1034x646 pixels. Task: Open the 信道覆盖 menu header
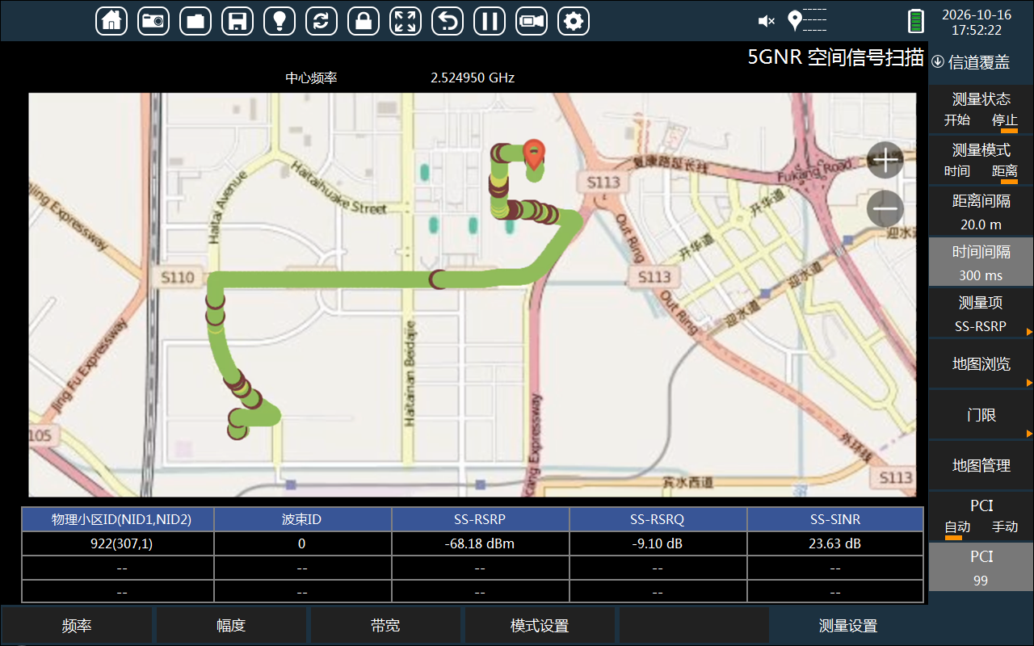coord(981,62)
